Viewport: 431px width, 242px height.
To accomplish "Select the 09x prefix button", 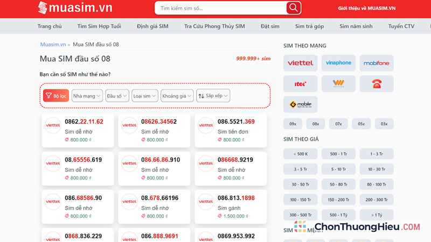I will (x=293, y=124).
